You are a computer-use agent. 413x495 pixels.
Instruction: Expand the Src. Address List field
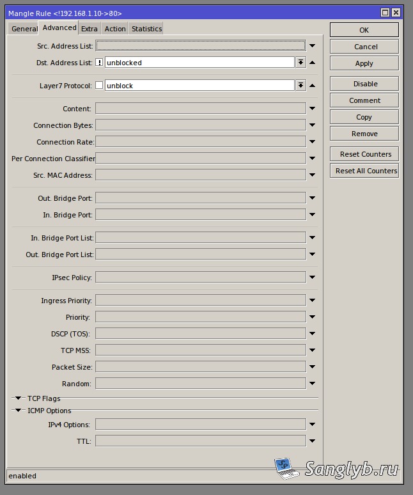pos(313,46)
